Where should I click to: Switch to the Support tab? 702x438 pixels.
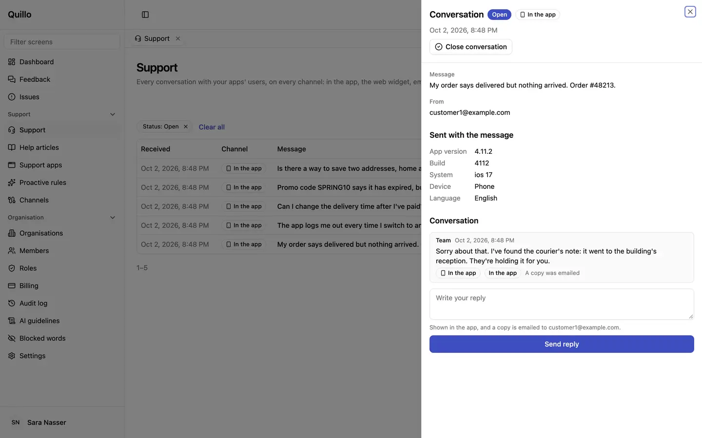(152, 38)
